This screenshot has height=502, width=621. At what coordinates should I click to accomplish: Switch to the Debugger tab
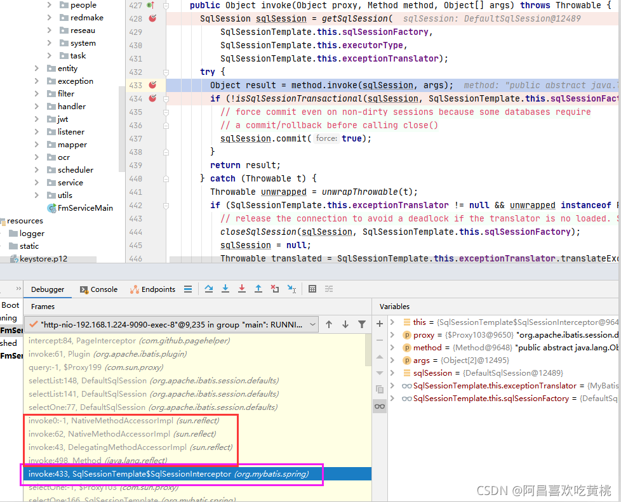[x=48, y=289]
